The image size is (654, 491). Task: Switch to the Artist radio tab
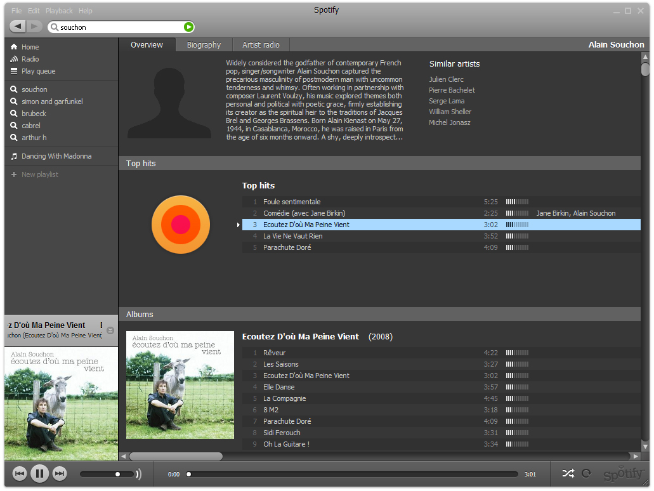pyautogui.click(x=261, y=44)
